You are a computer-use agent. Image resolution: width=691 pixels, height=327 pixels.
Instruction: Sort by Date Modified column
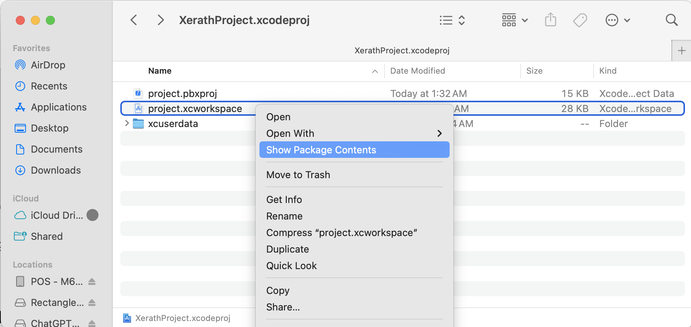417,71
